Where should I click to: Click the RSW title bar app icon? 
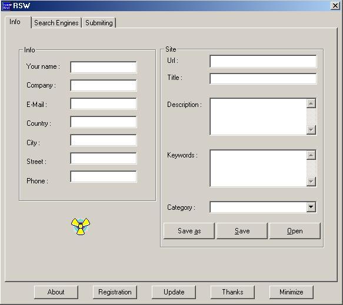click(x=6, y=5)
